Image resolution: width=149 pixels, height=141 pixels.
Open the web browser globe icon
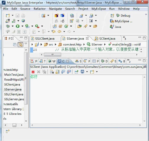point(23,21)
